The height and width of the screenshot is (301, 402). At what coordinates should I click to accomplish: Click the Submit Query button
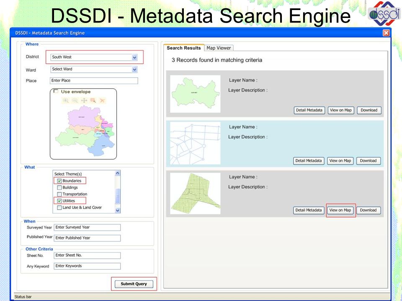click(134, 284)
